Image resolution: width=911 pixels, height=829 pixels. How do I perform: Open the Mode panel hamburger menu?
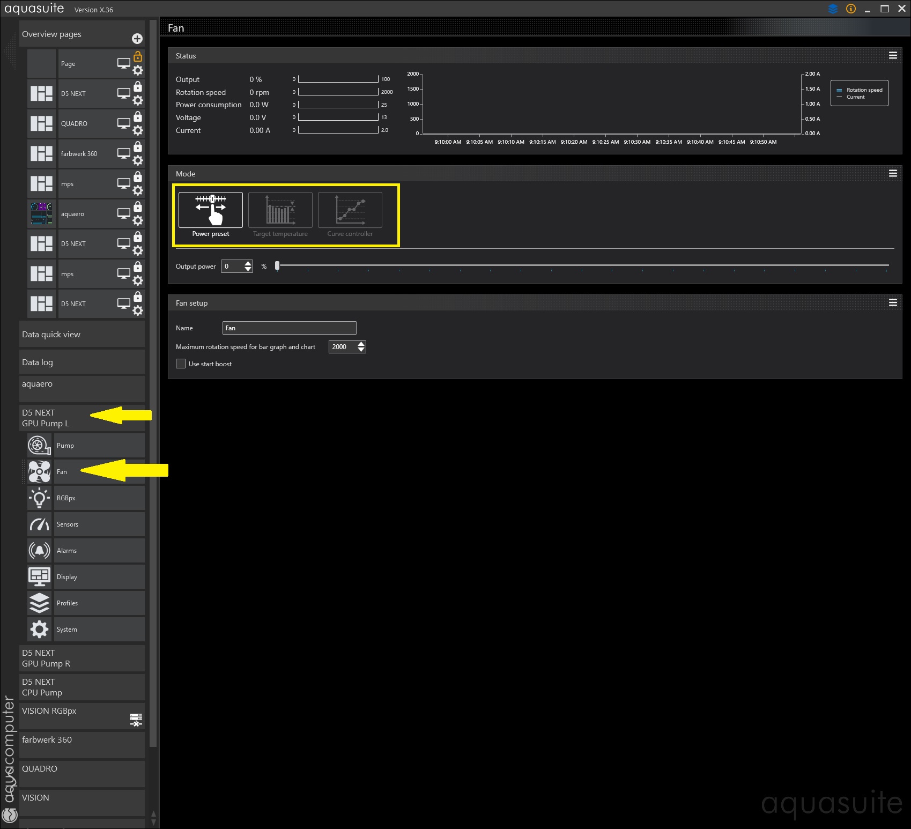point(893,174)
